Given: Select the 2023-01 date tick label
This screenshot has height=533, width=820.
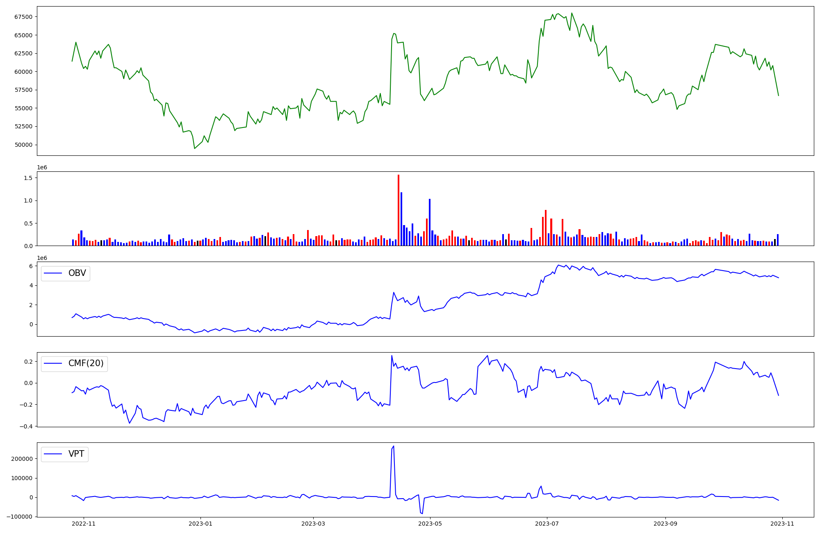Looking at the screenshot, I should pos(200,524).
